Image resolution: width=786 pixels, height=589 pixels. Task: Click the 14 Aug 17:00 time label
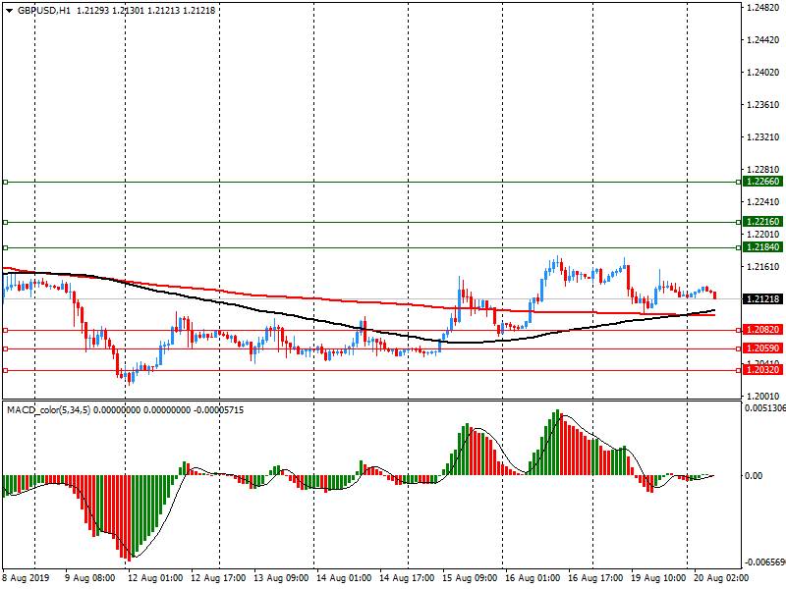407,578
